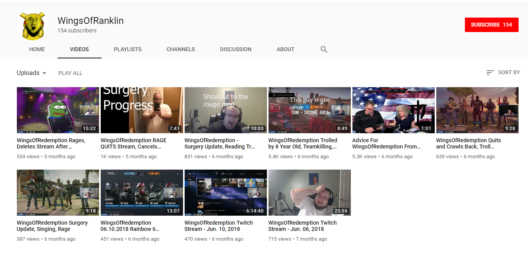Go to the Channels tab
The width and height of the screenshot is (528, 277).
pyautogui.click(x=181, y=49)
